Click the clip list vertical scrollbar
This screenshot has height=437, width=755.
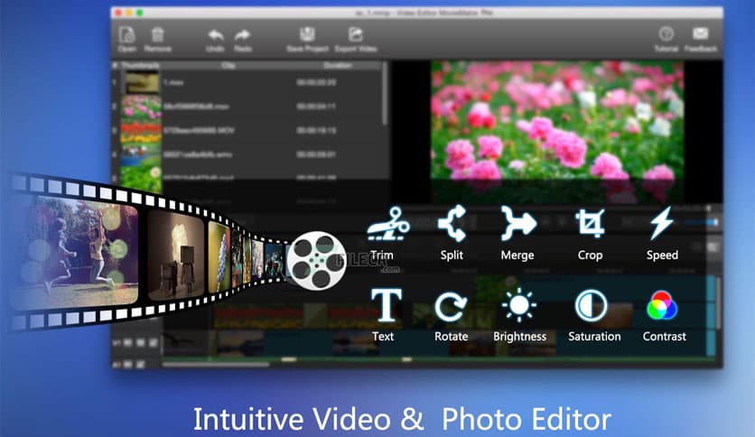point(384,94)
